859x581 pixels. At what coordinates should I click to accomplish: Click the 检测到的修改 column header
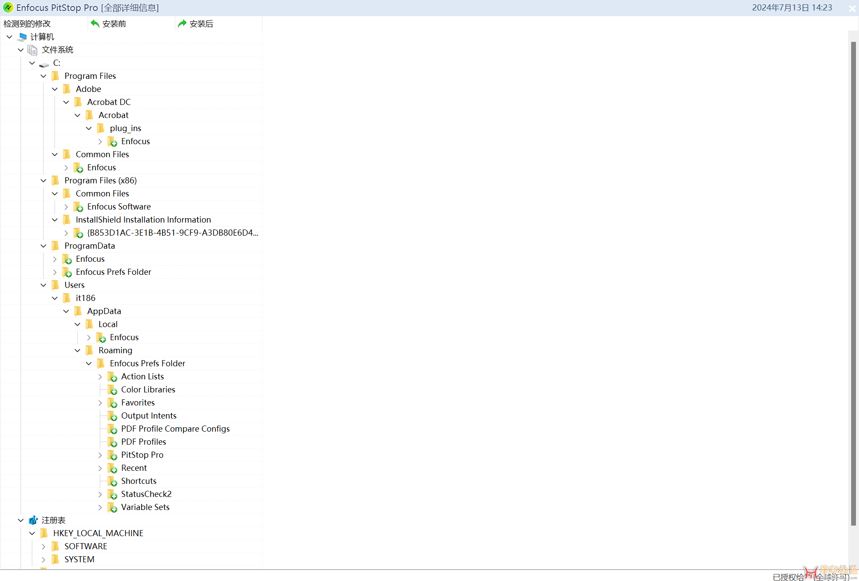[44, 24]
